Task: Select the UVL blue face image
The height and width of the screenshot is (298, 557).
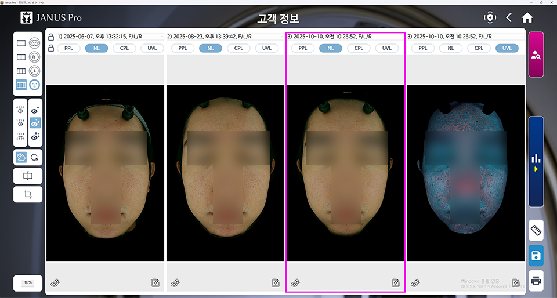Action: 465,173
